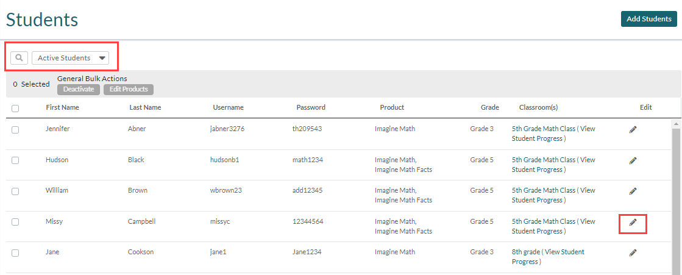Open edit pencil for Missy Campbell
The width and height of the screenshot is (682, 275).
pos(633,223)
